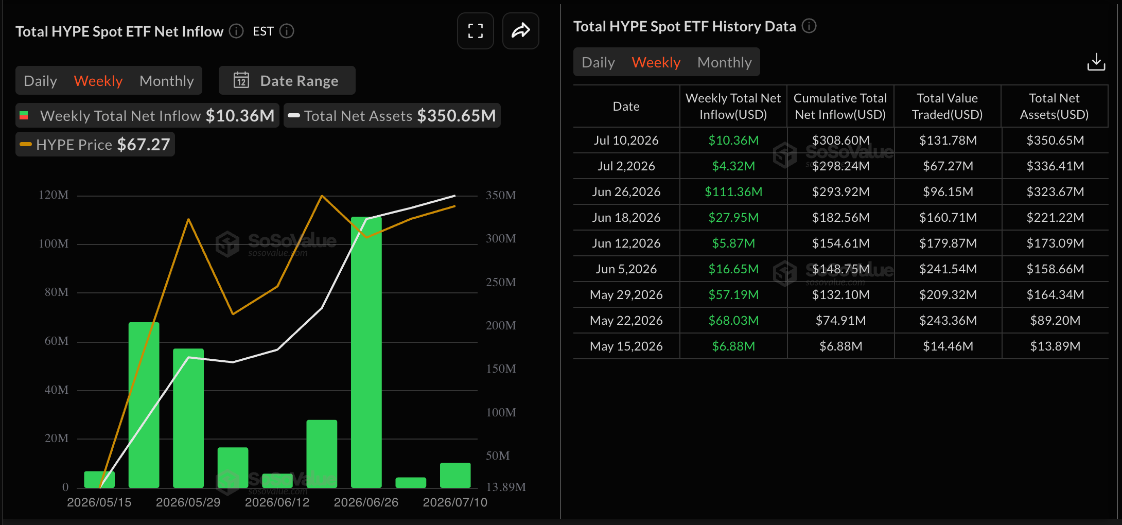The width and height of the screenshot is (1122, 525).
Task: Click the Cumulative Total Net Inflow(USD) header
Action: tap(840, 106)
